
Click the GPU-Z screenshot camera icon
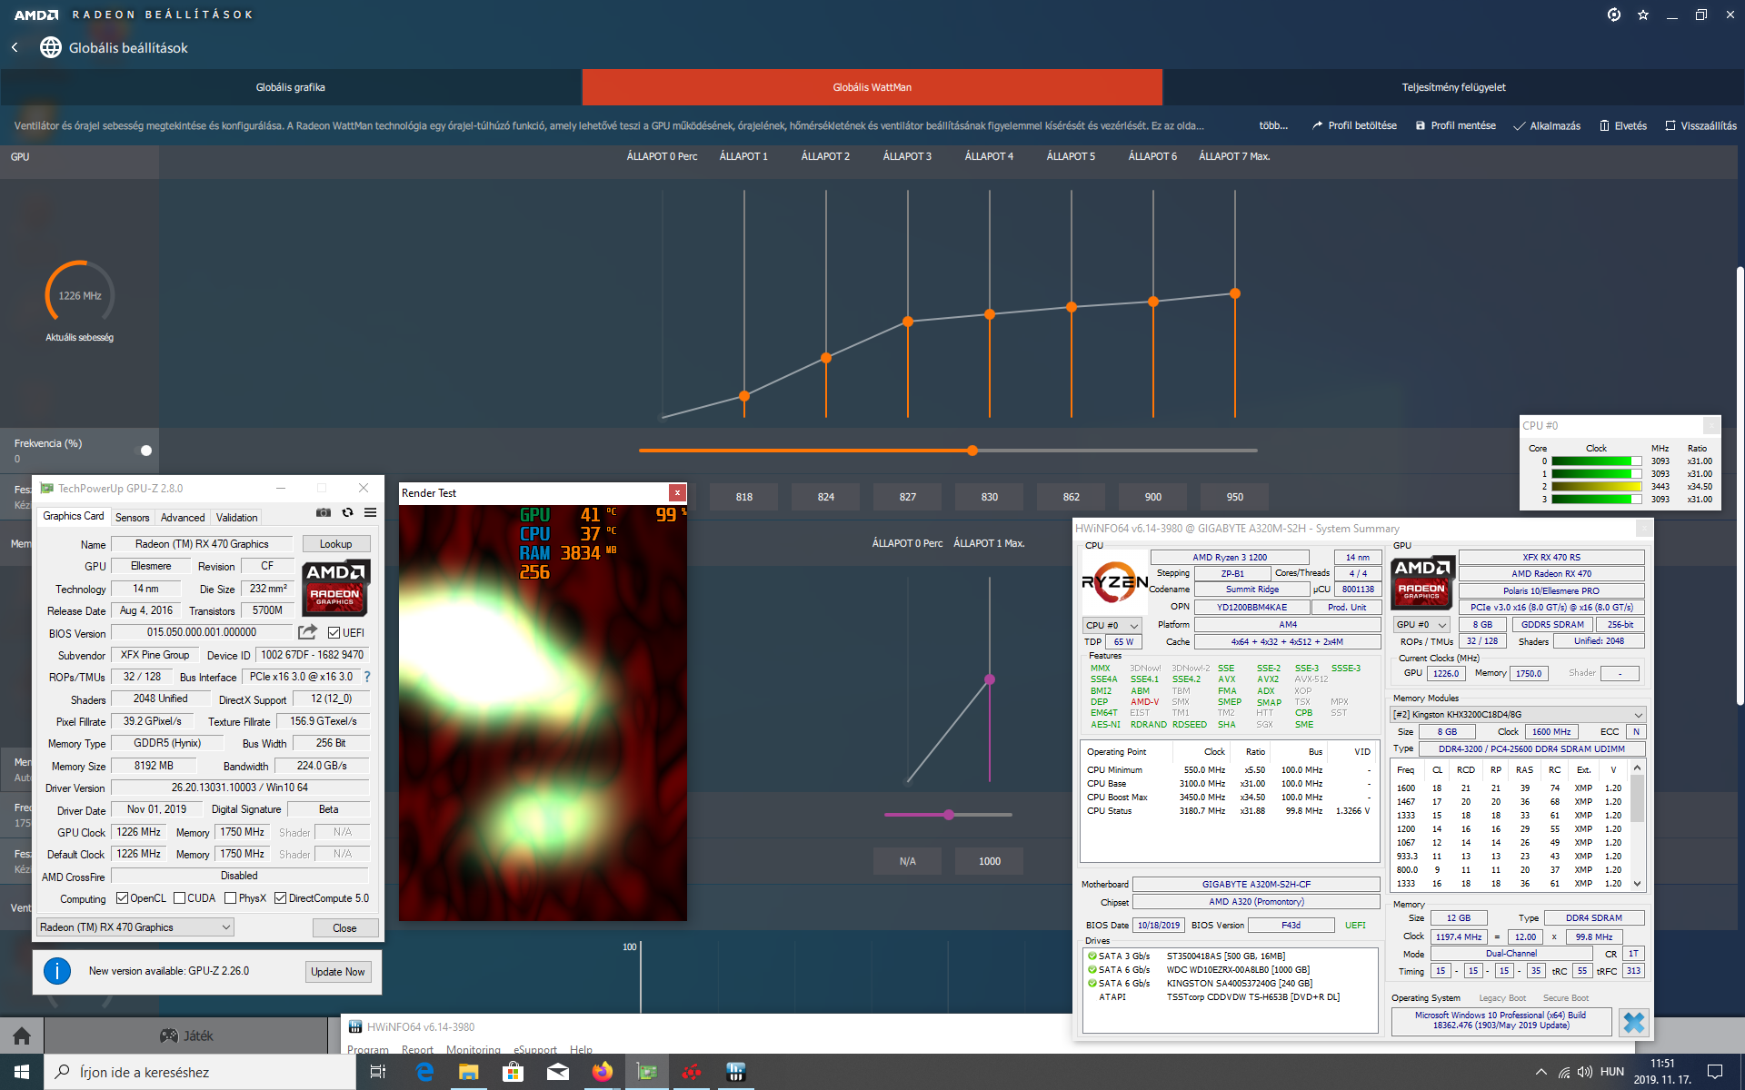point(323,512)
